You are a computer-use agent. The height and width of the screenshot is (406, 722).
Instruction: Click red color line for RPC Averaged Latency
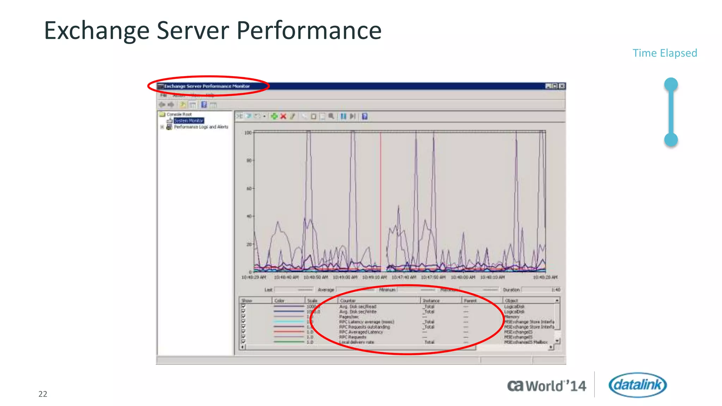tap(289, 332)
